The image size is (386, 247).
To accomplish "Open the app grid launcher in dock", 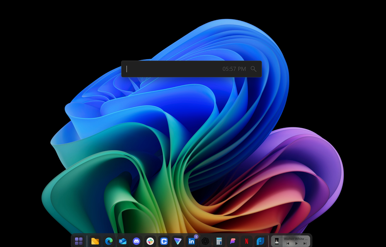I will tap(79, 241).
